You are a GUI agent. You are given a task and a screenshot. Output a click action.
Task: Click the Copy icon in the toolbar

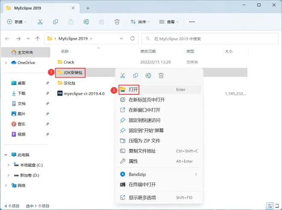56,22
